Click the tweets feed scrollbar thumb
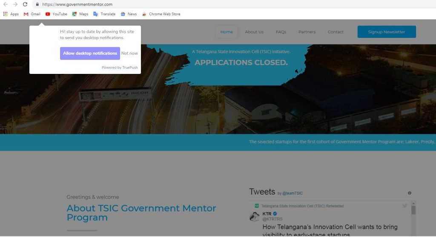Image resolution: width=436 pixels, height=237 pixels. tap(413, 210)
